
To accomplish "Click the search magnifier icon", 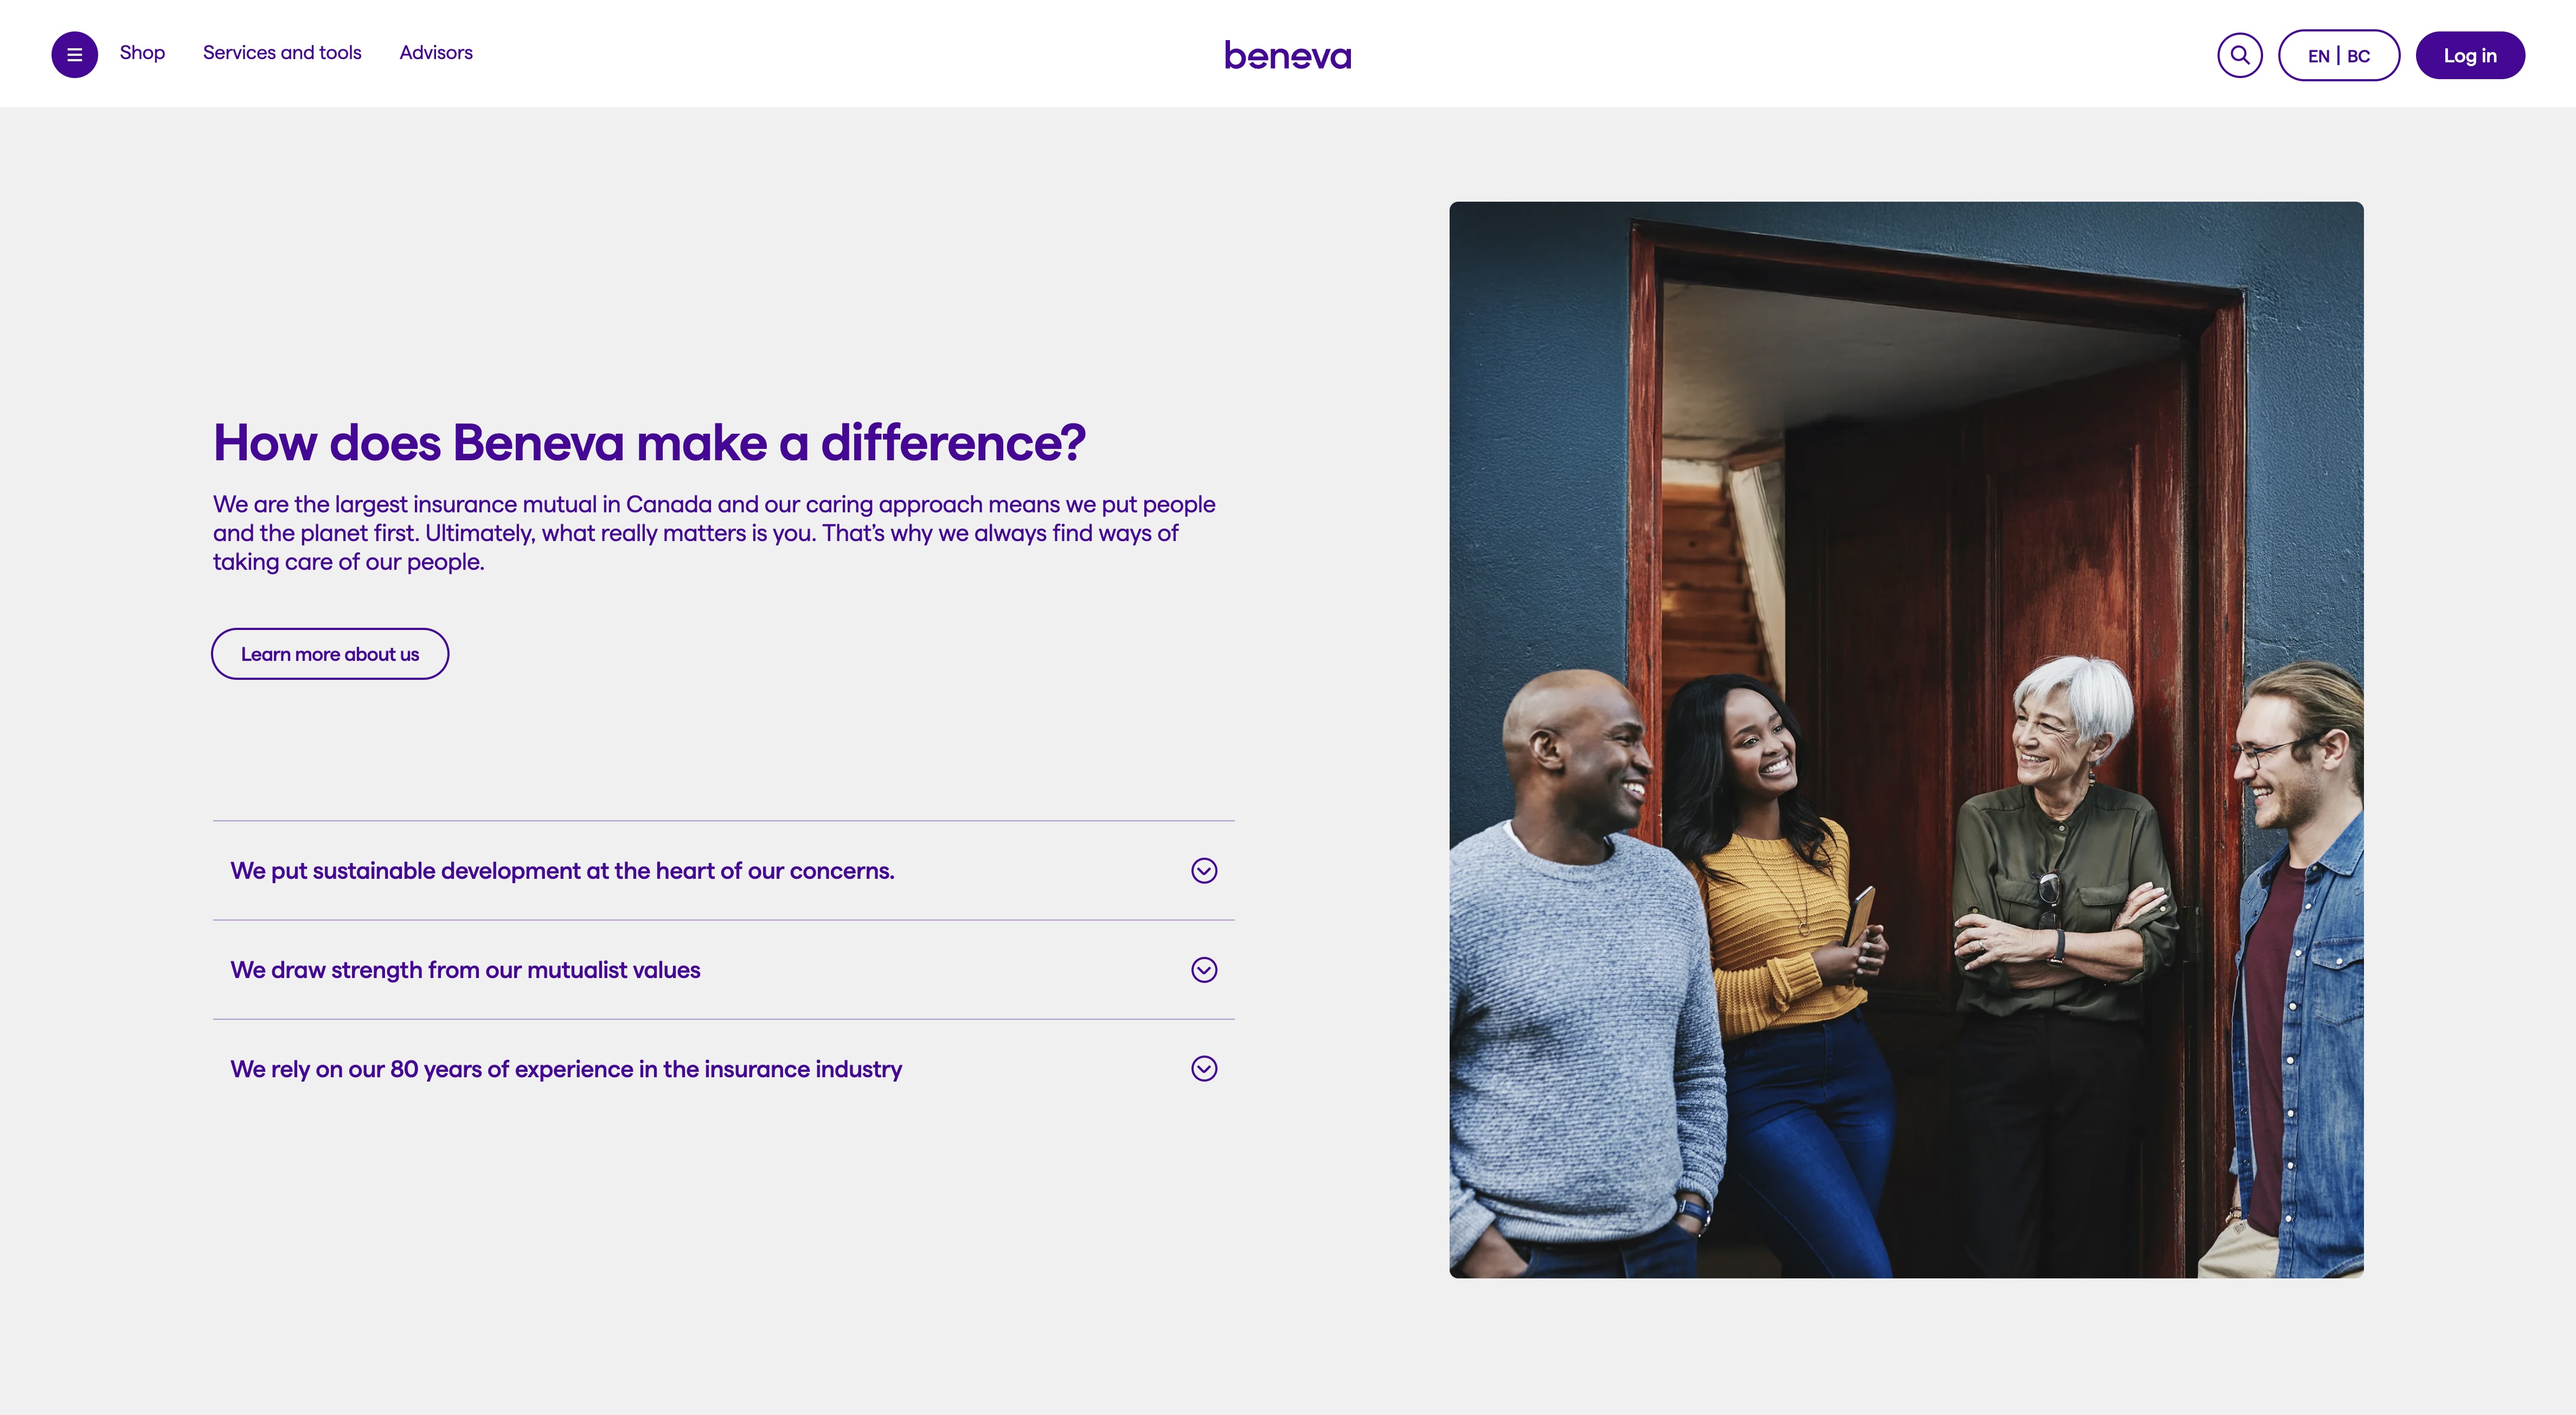I will 2240,55.
